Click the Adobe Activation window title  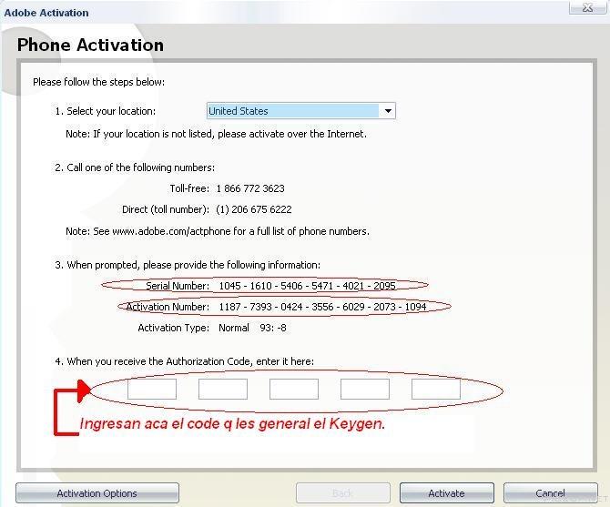[x=46, y=13]
